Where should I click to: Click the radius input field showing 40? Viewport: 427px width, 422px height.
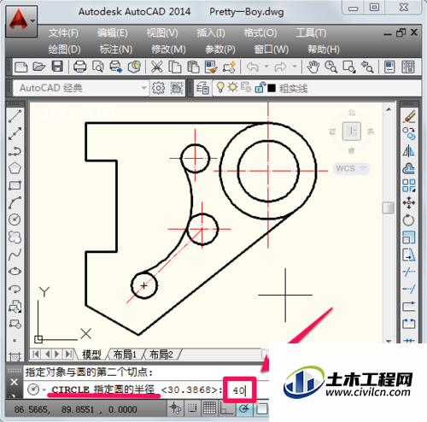pyautogui.click(x=239, y=390)
